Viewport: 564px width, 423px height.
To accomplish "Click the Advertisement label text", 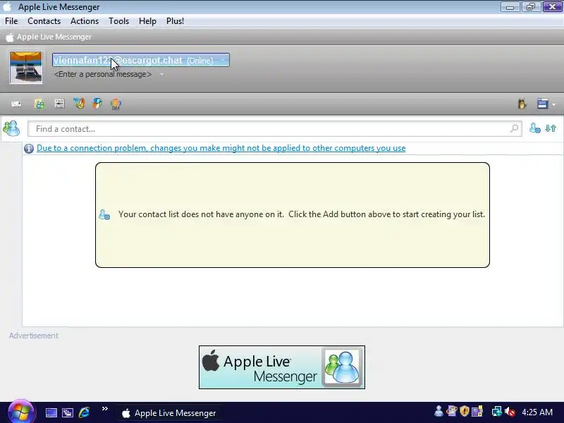I will point(33,336).
